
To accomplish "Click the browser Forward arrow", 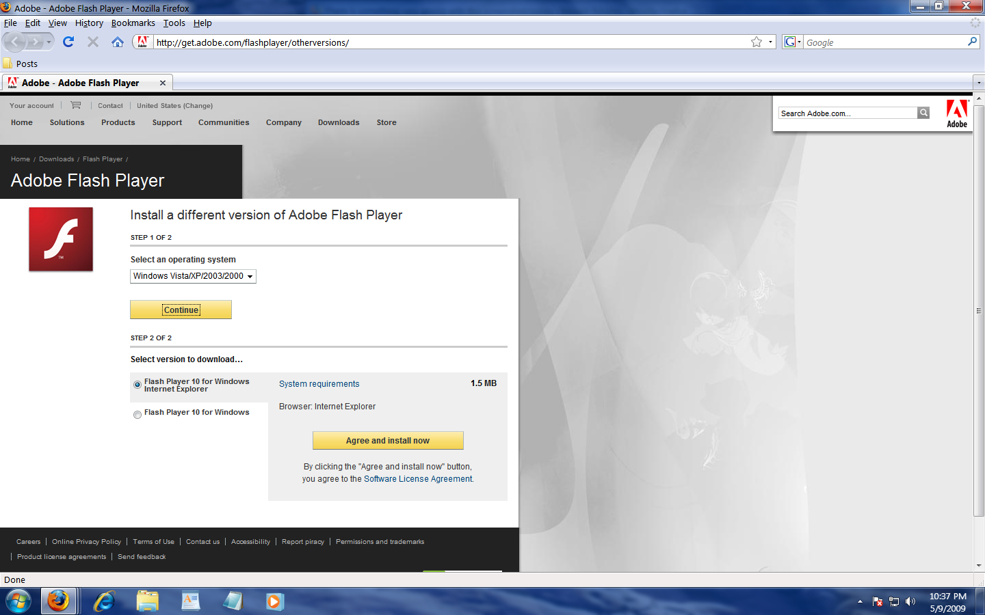I will click(36, 42).
